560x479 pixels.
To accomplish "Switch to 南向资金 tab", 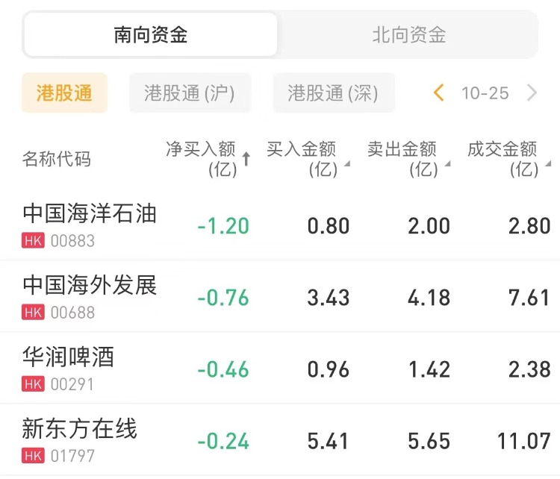I will (151, 35).
